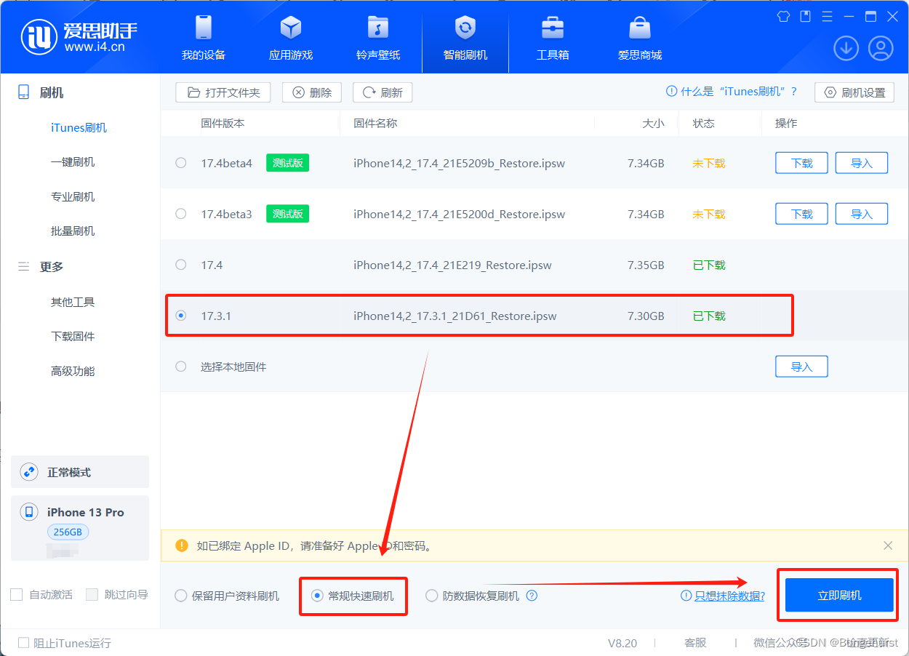Download the 17.4beta4 firmware
The image size is (909, 656).
[801, 163]
